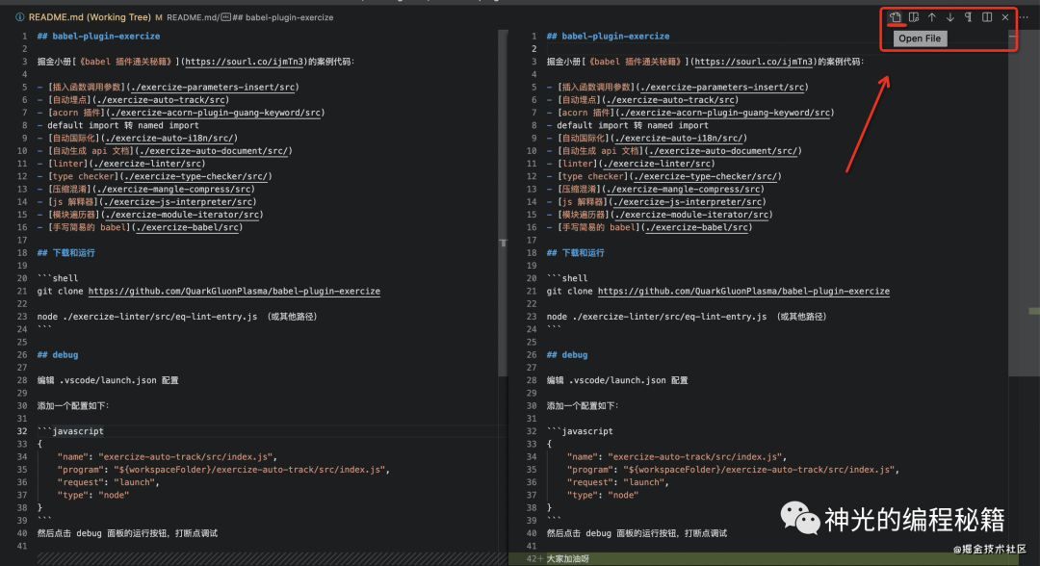Click the '## babel-plugin-exercize' heading in the modified pane
This screenshot has width=1040, height=566.
pos(608,37)
